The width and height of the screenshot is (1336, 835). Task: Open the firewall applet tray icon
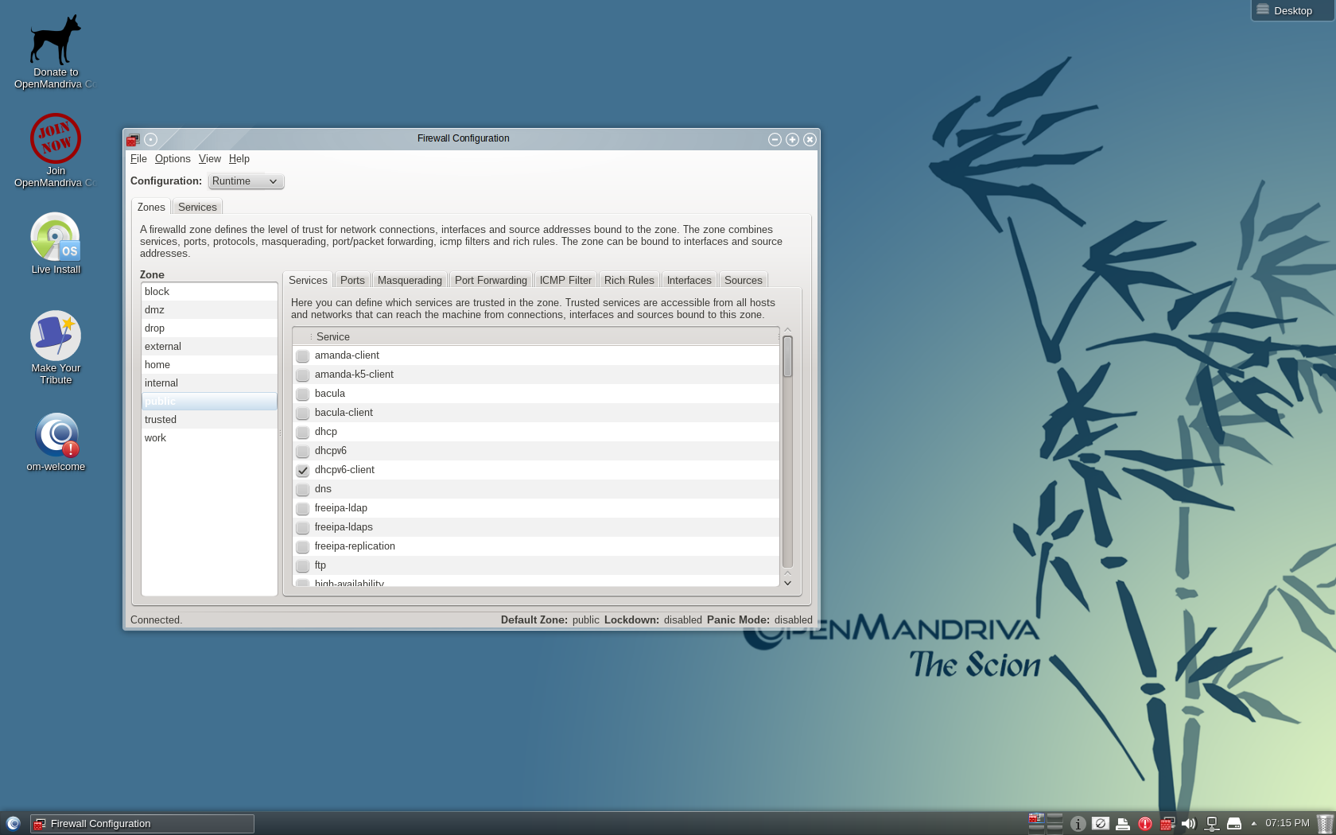(x=1167, y=824)
